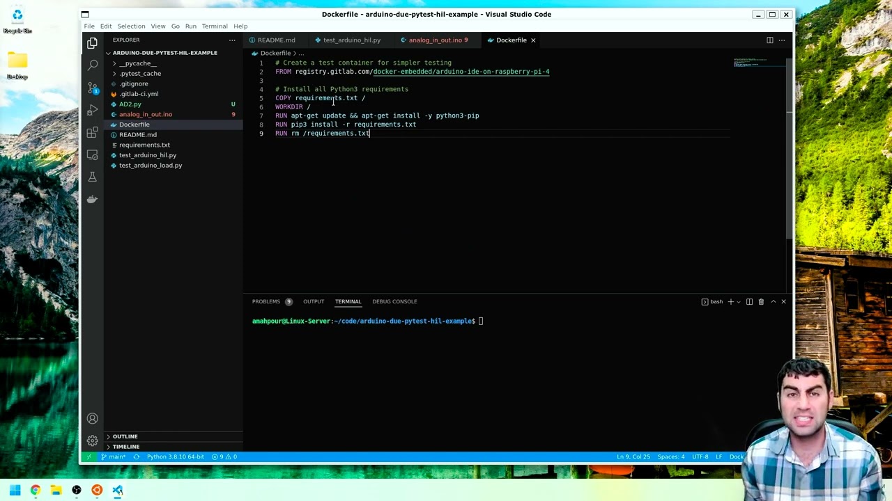892x501 pixels.
Task: Open the Edit menu
Action: point(106,26)
